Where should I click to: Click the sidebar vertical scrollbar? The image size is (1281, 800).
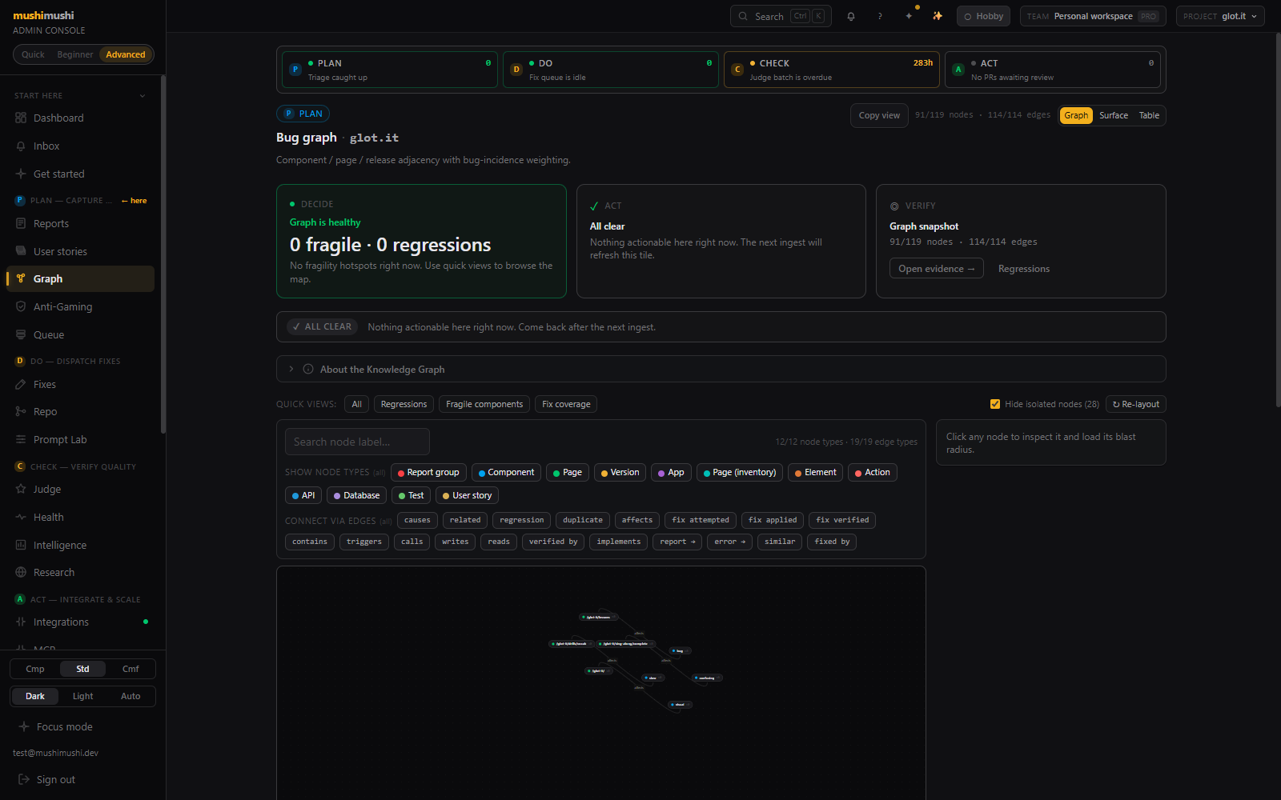[163, 254]
